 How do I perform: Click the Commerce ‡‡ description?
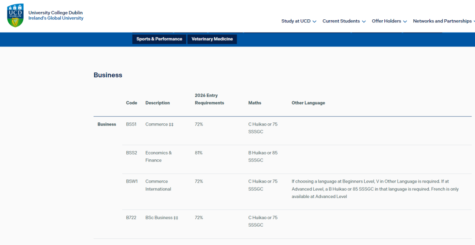click(159, 124)
